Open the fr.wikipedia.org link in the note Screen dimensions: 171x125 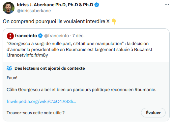point(41,101)
